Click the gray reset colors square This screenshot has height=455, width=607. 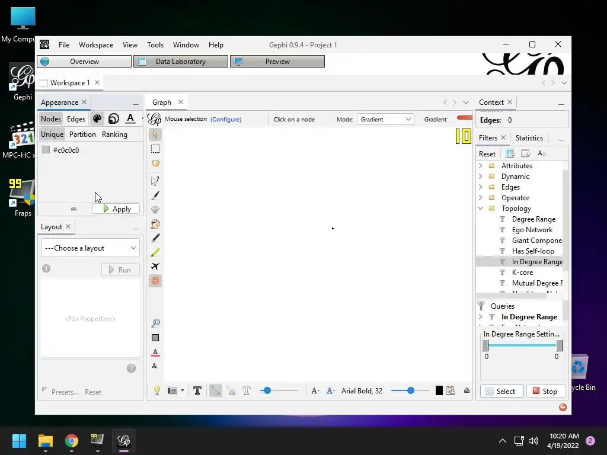pyautogui.click(x=155, y=338)
